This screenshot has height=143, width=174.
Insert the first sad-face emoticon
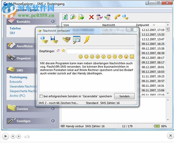(115, 57)
